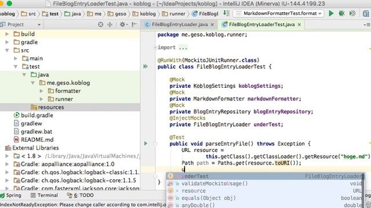Run test gutter icon beside parseEntryFile
The width and height of the screenshot is (371, 208).
[146, 143]
